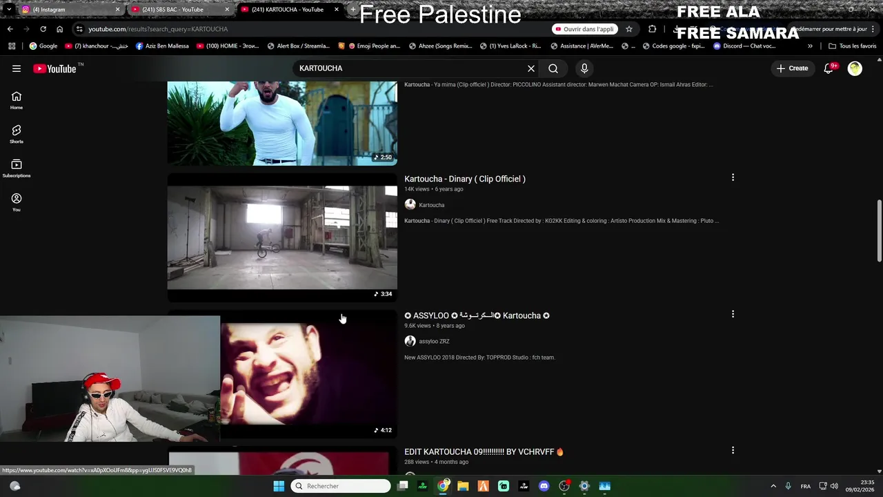
Task: Open the Settings gear in taskbar
Action: [584, 486]
